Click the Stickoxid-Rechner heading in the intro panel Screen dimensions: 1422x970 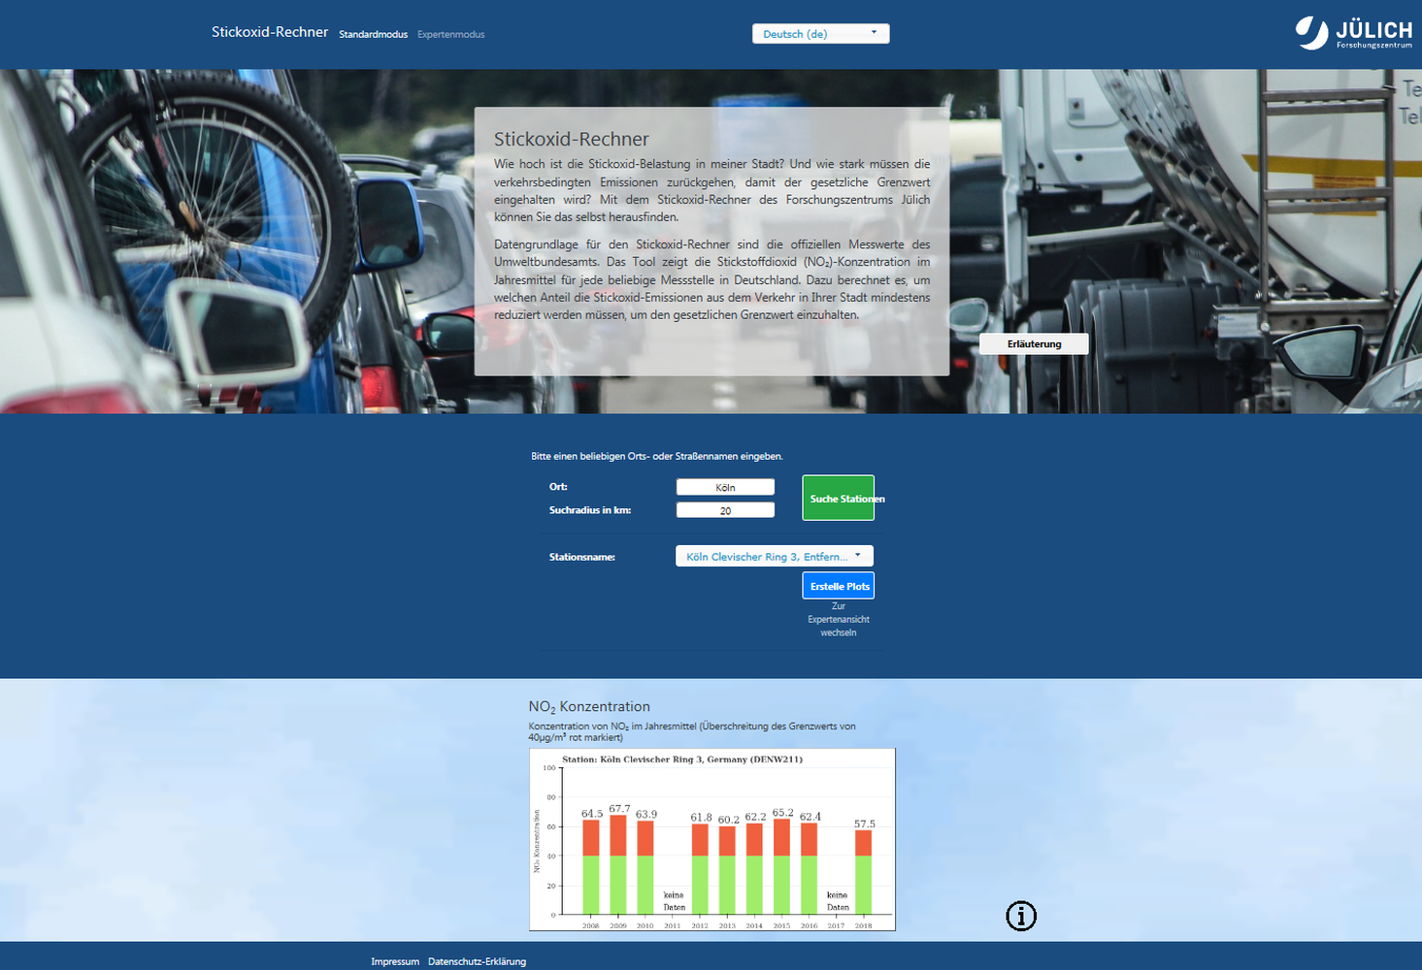coord(571,140)
